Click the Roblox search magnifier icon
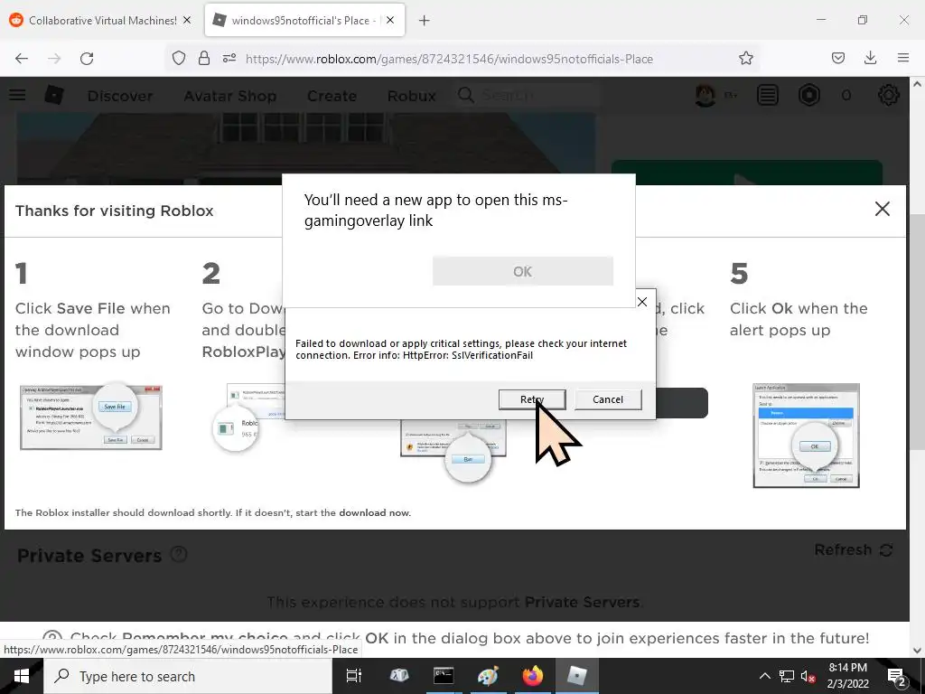This screenshot has width=925, height=694. (466, 95)
